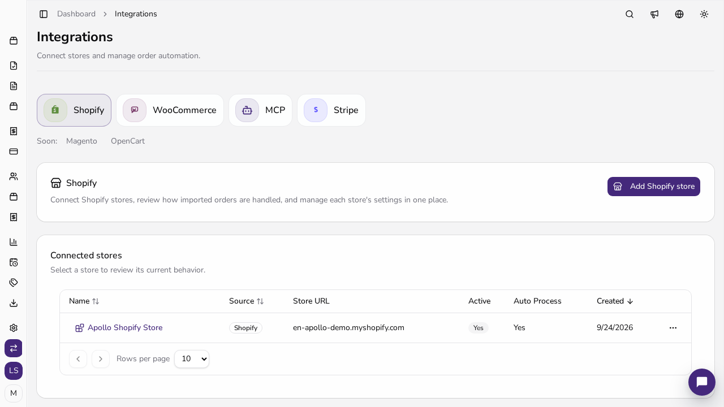The height and width of the screenshot is (407, 724).
Task: Open the users icon in sidebar
Action: [x=14, y=176]
